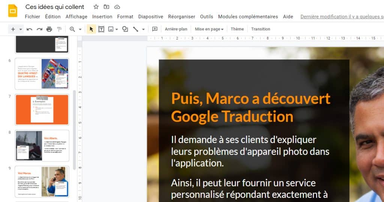The width and height of the screenshot is (384, 202).
Task: Select slide 8 thumbnail Voici Alberto
Action: tap(42, 146)
